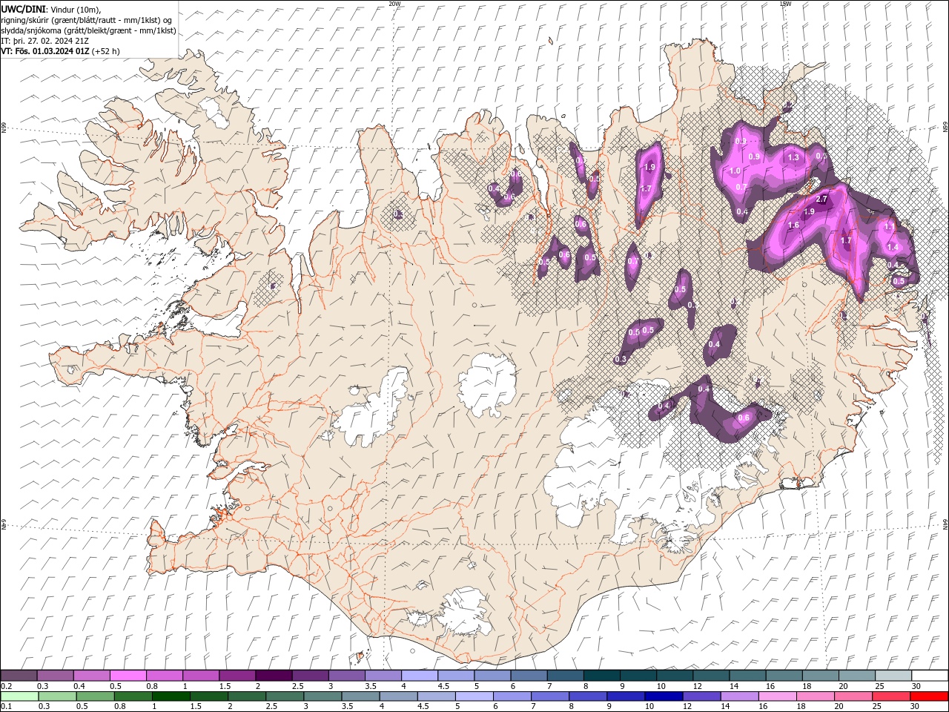The width and height of the screenshot is (949, 712).
Task: Pick the 30 red swatch in the lower legend row
Action: 930,696
